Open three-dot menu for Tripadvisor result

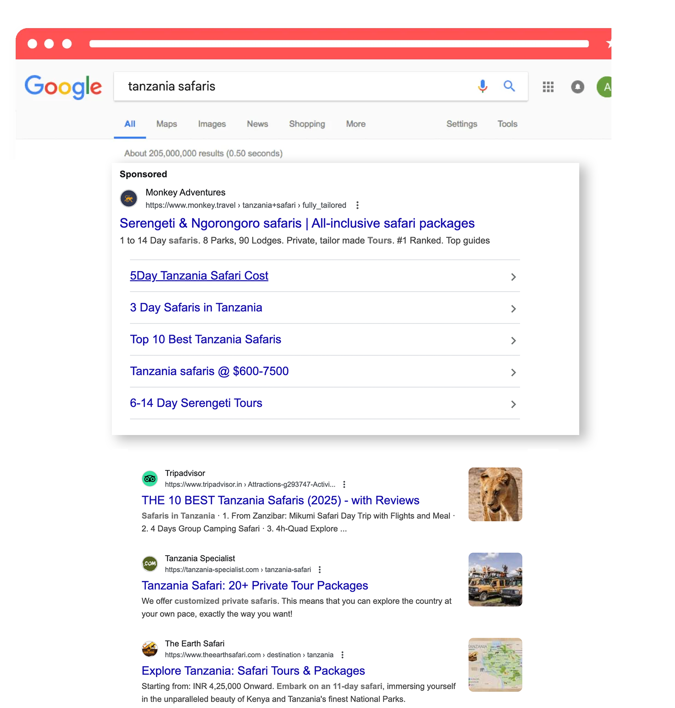344,484
